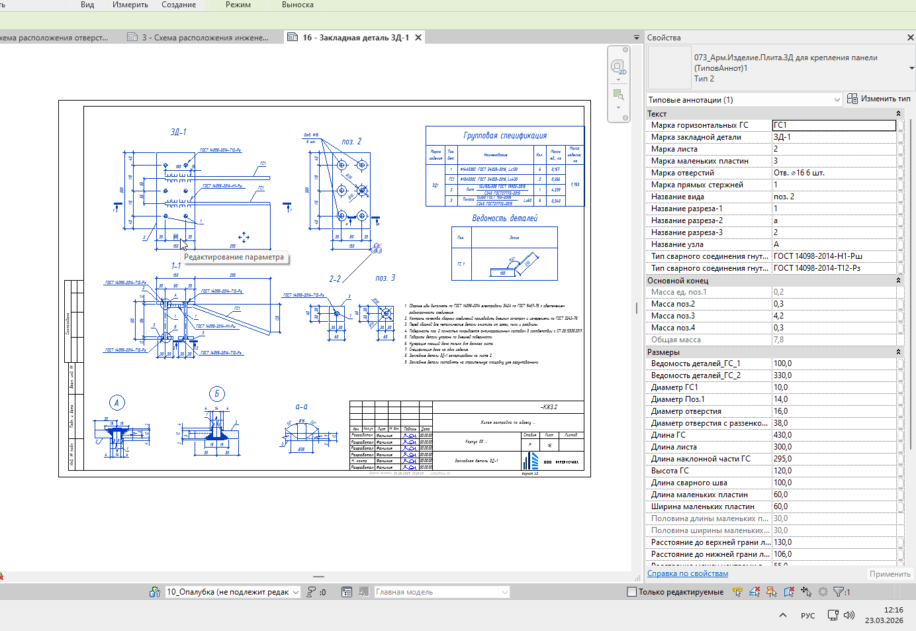Collapse the 'Размеры' properties group

coord(898,352)
